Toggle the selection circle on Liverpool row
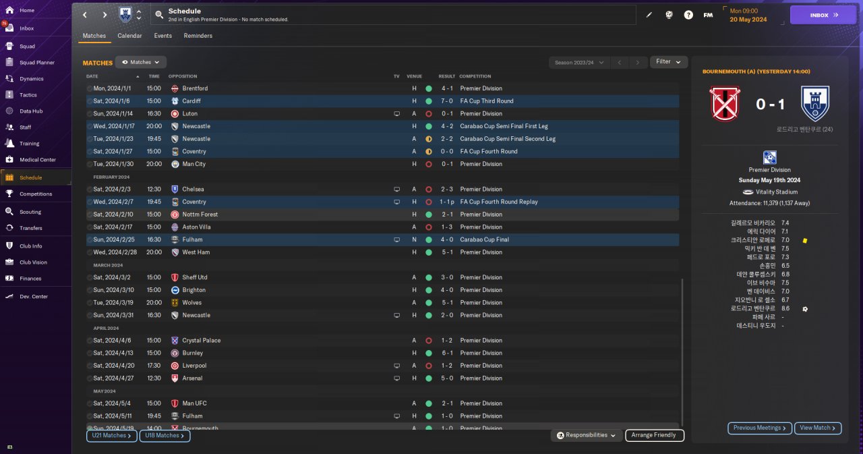863x454 pixels. point(90,366)
